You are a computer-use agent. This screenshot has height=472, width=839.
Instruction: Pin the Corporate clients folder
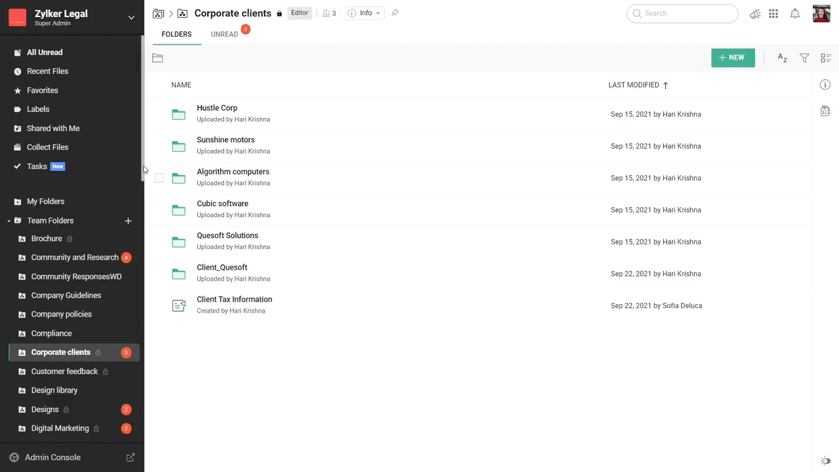pos(395,13)
